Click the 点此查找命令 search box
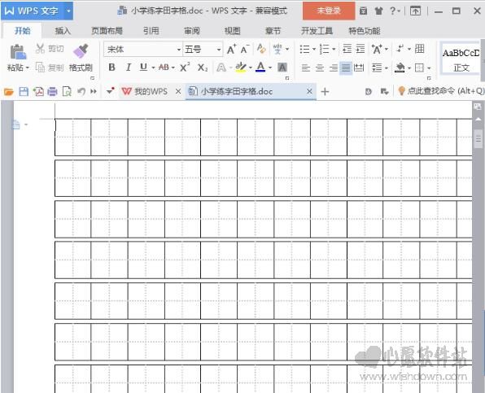 coord(441,91)
